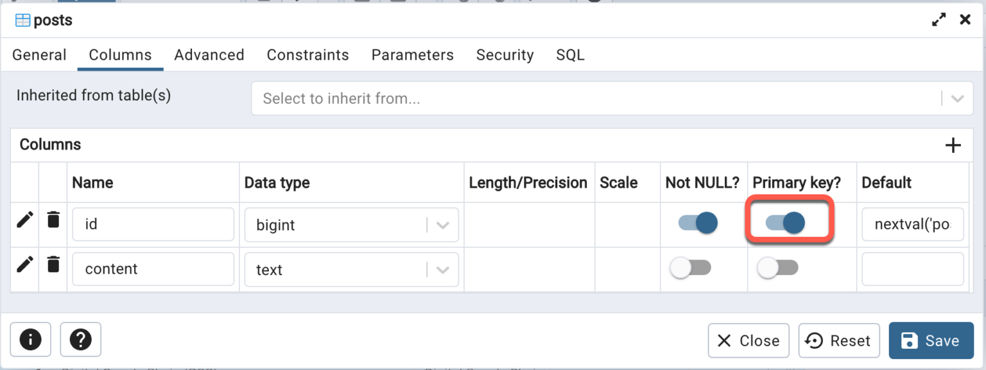
Task: Open the help question mark button
Action: [x=80, y=339]
